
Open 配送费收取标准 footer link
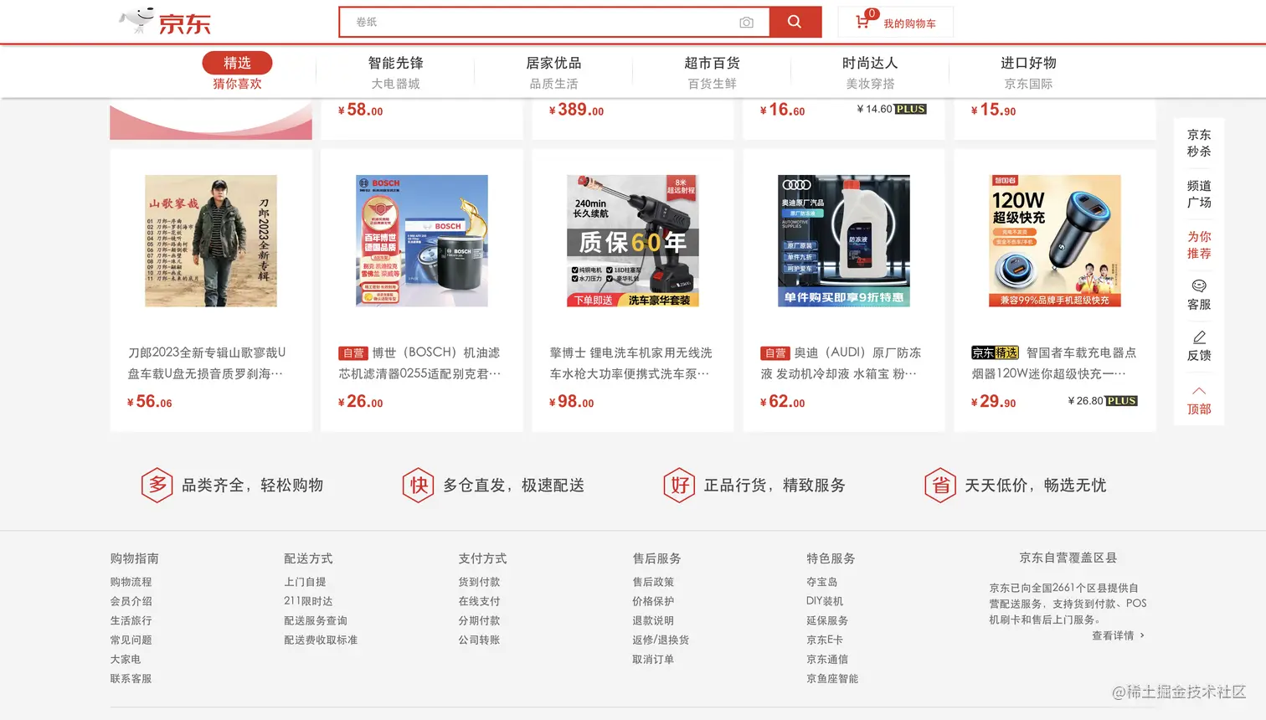[321, 640]
